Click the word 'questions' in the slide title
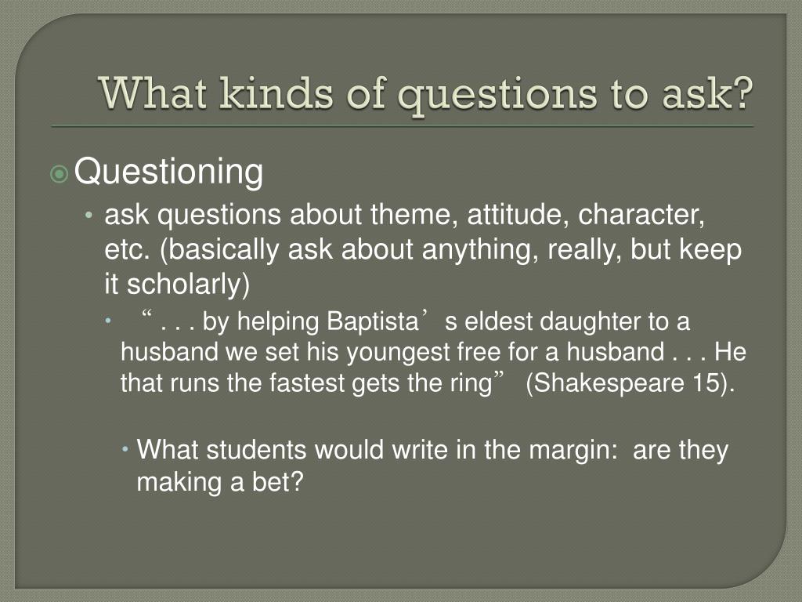 [x=497, y=96]
